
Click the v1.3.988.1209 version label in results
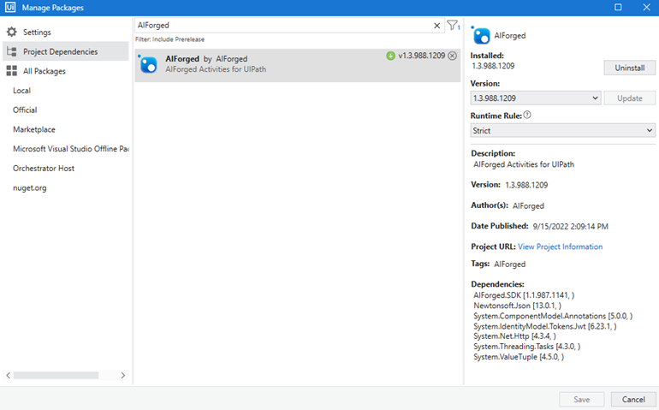click(x=422, y=56)
